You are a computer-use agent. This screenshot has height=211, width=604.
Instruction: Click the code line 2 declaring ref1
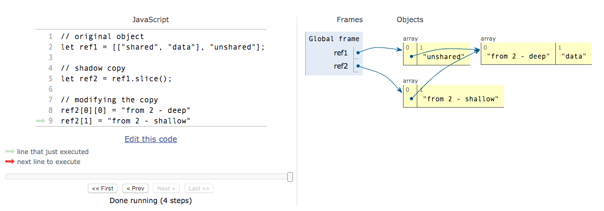(162, 47)
